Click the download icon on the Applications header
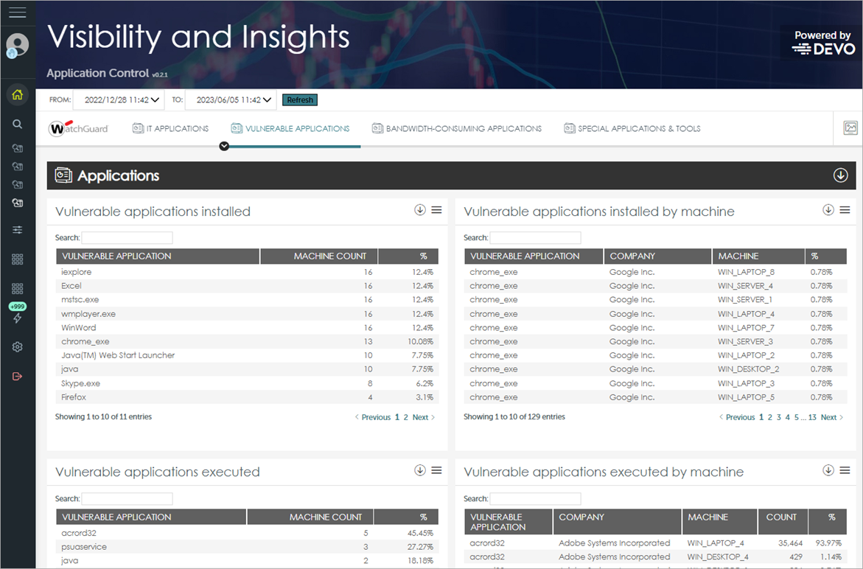Image resolution: width=863 pixels, height=569 pixels. (840, 175)
